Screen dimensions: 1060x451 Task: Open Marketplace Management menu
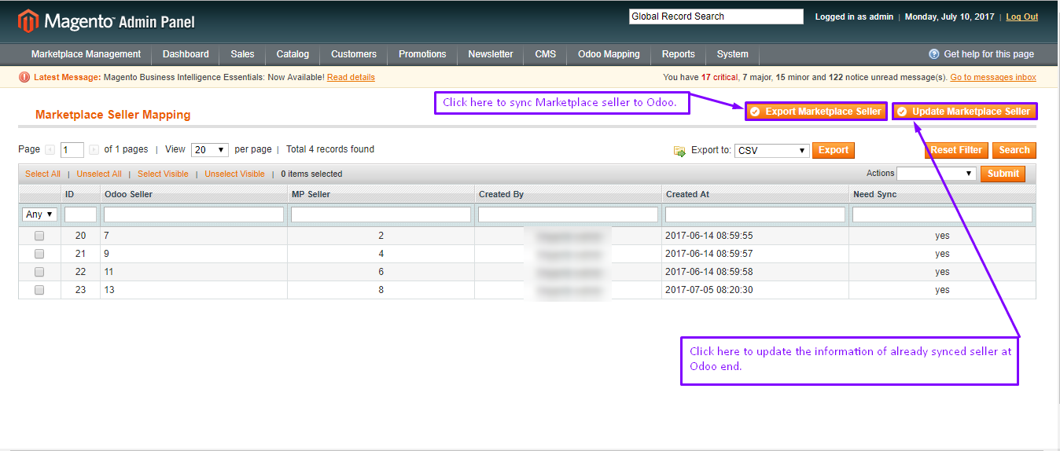pyautogui.click(x=86, y=54)
